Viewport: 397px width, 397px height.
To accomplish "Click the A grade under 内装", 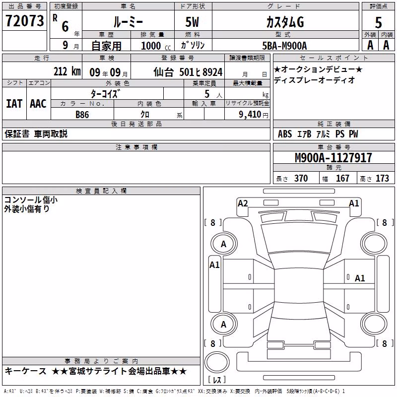I will [x=386, y=45].
